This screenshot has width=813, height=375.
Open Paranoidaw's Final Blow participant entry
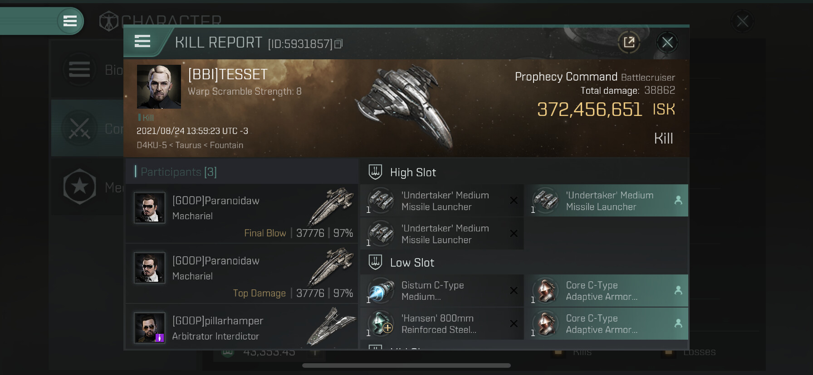(241, 213)
